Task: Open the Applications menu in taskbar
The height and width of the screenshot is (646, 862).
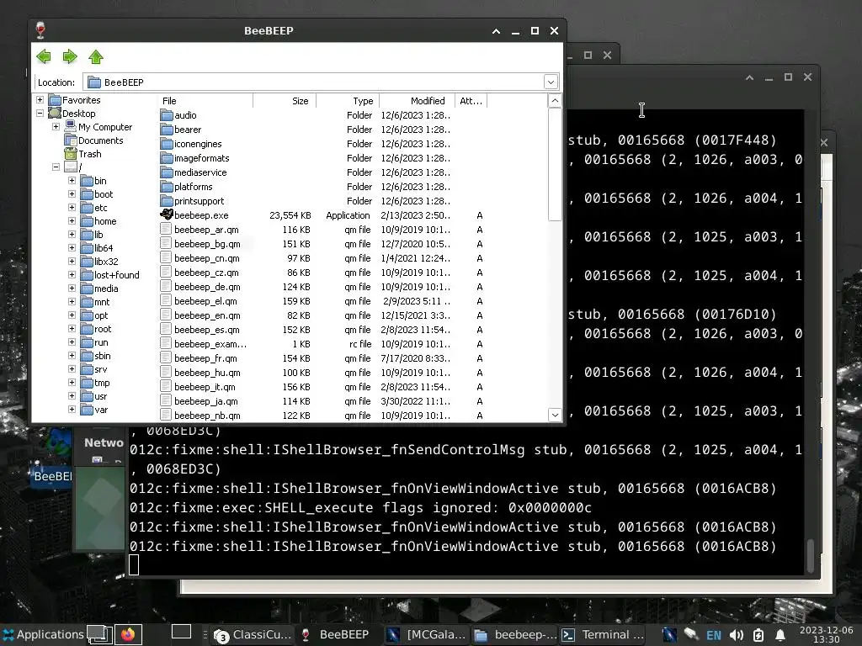Action: pos(43,634)
